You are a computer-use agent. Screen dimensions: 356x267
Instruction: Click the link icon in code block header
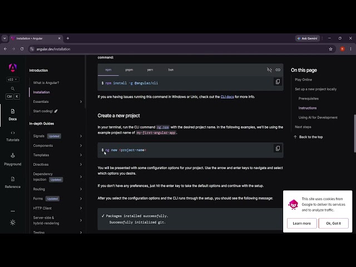(278, 70)
